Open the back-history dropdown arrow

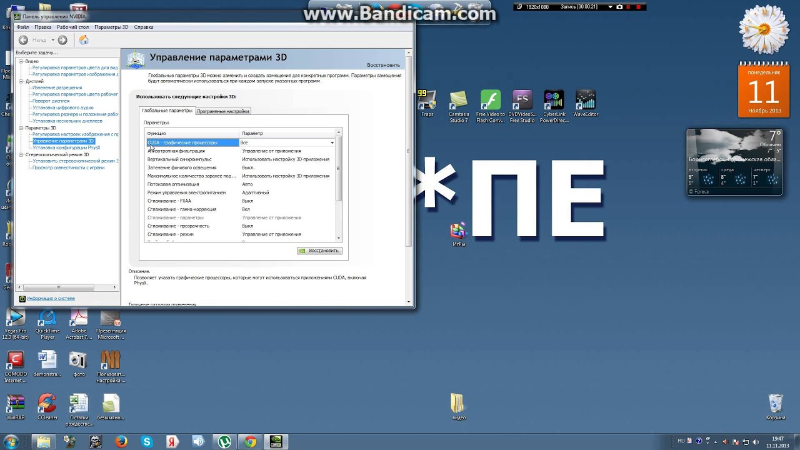53,40
